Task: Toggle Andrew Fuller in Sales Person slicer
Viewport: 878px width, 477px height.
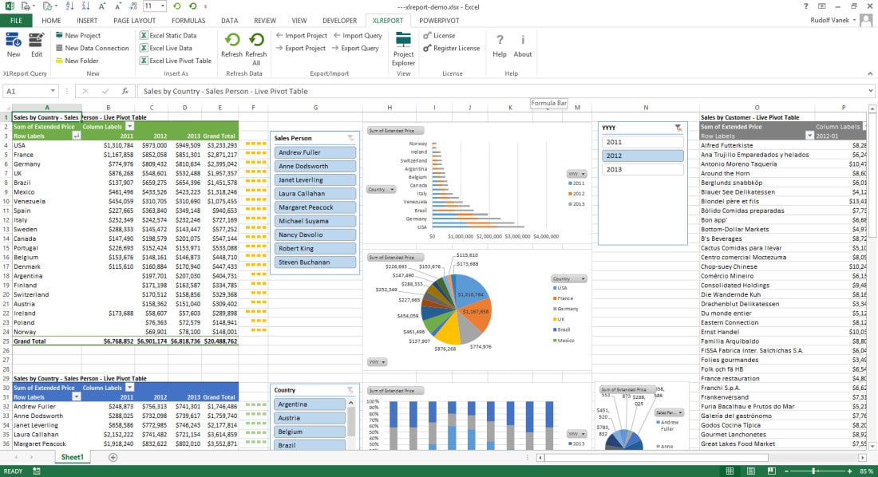Action: (x=315, y=152)
